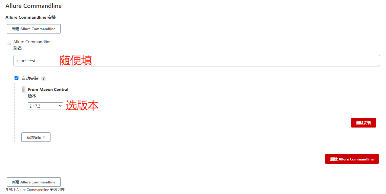Image resolution: width=386 pixels, height=194 pixels.
Task: Click the arrow of the version select box
Action: 60,106
